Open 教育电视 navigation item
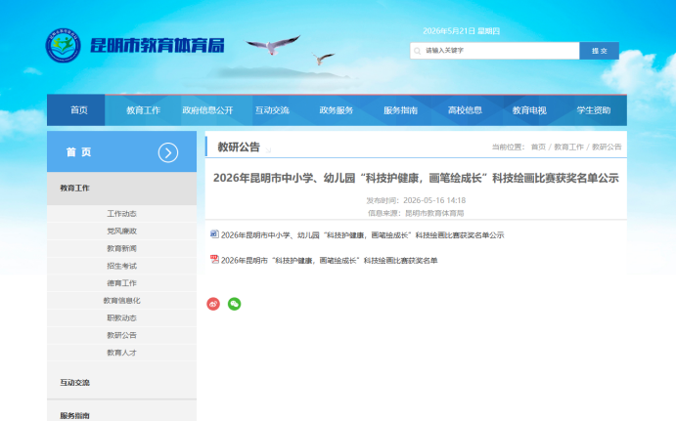The image size is (676, 421). pyautogui.click(x=529, y=110)
